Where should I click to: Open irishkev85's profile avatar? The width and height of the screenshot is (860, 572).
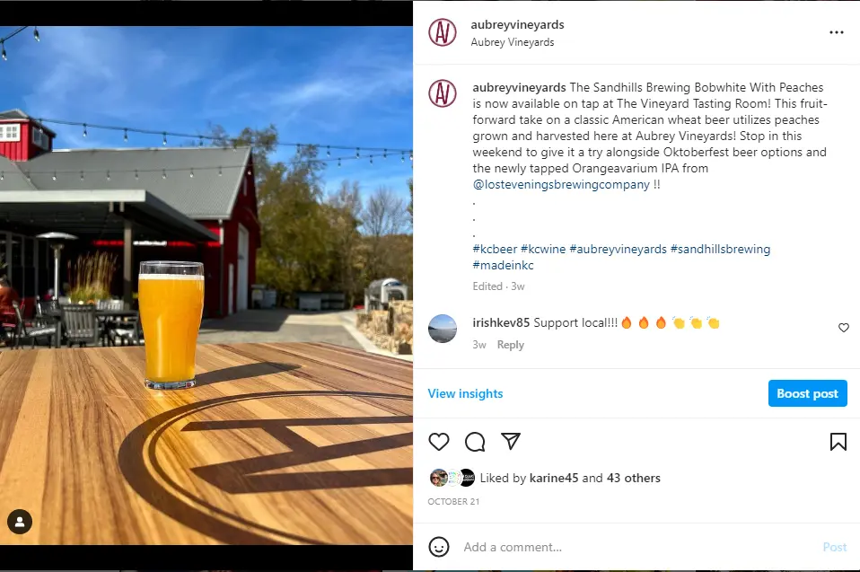point(442,329)
